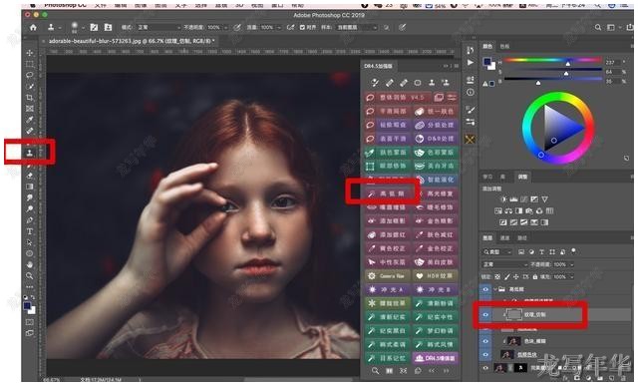The width and height of the screenshot is (638, 386).
Task: Select the Eraser tool
Action: [x=30, y=176]
